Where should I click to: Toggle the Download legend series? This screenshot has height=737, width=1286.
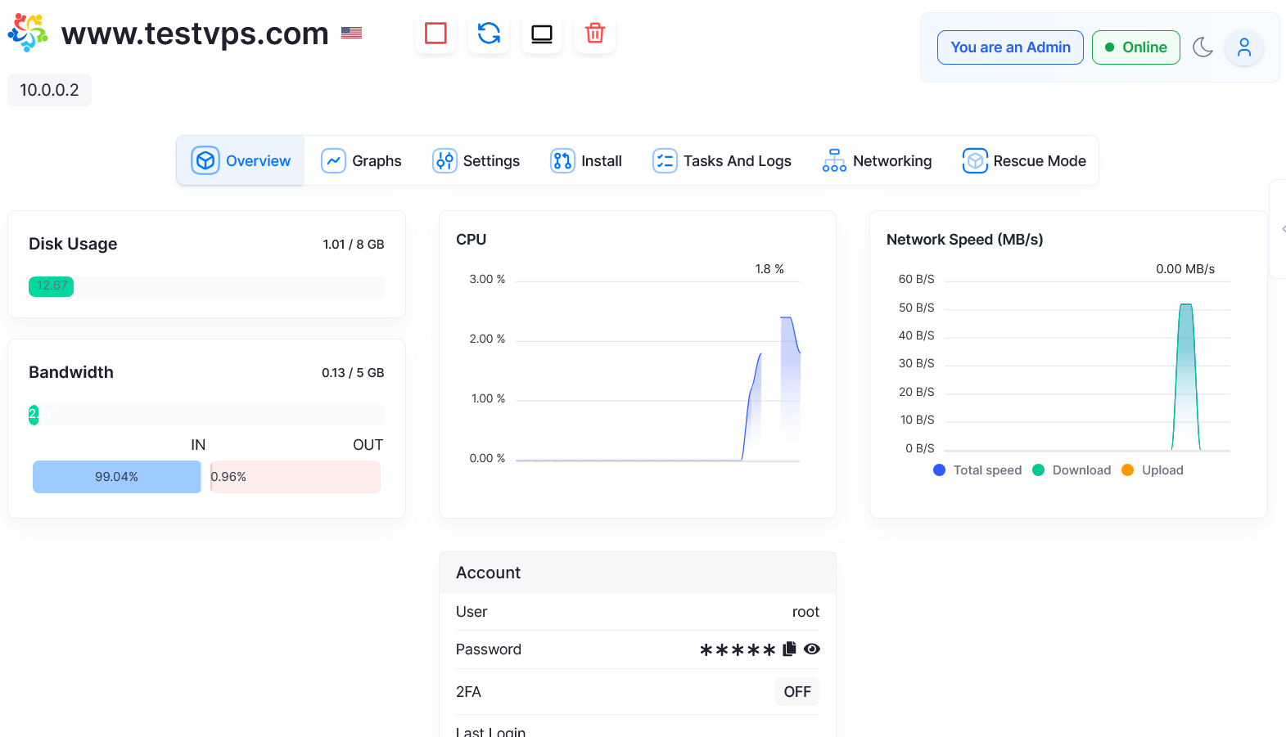[x=1072, y=470]
